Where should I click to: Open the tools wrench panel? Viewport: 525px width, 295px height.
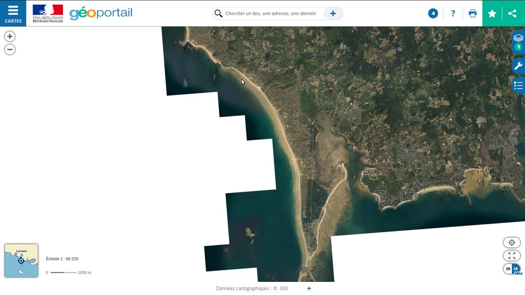click(518, 66)
